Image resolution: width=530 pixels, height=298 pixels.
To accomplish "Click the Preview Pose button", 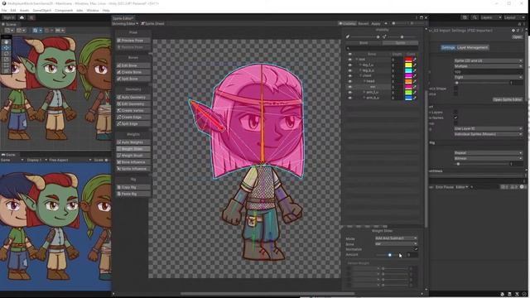I will coord(133,41).
